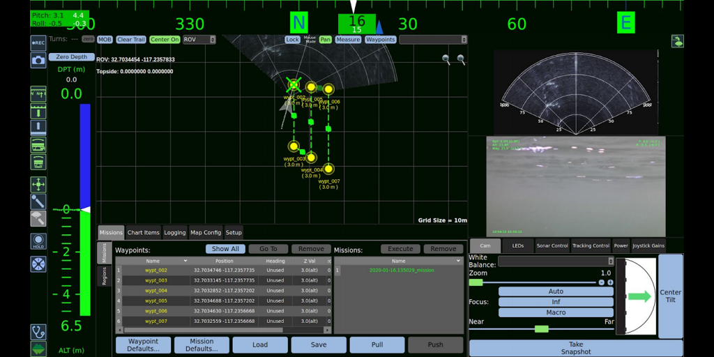Open the Map Config tab
714x357 pixels.
(x=206, y=232)
